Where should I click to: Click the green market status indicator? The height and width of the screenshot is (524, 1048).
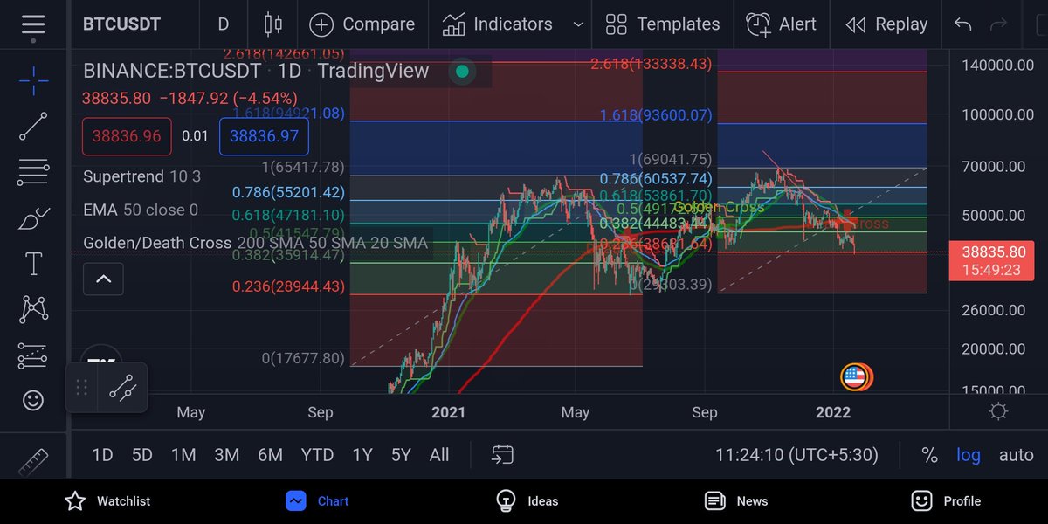tap(462, 72)
